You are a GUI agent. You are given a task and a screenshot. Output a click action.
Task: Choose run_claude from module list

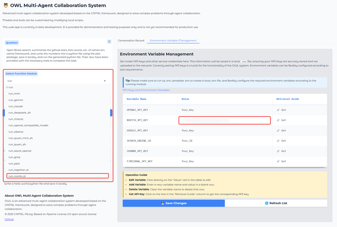click(x=57, y=106)
